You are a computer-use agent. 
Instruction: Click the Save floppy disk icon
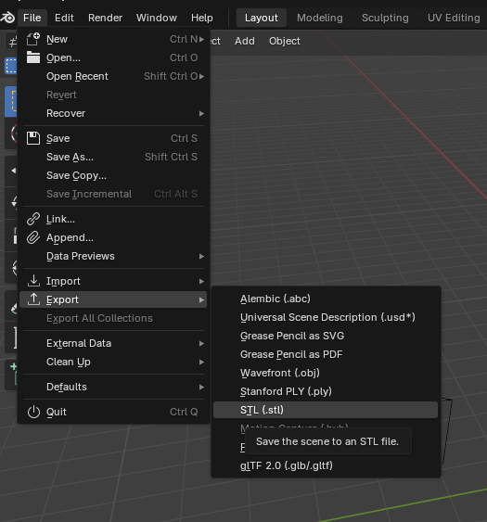tap(33, 138)
